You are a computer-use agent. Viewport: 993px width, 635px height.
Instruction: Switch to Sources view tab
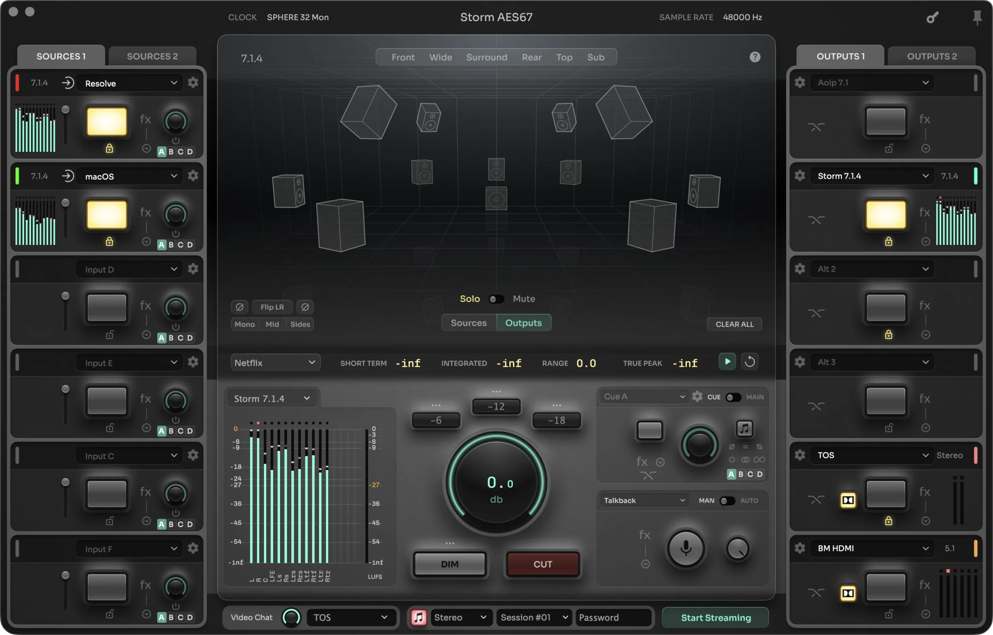click(469, 323)
